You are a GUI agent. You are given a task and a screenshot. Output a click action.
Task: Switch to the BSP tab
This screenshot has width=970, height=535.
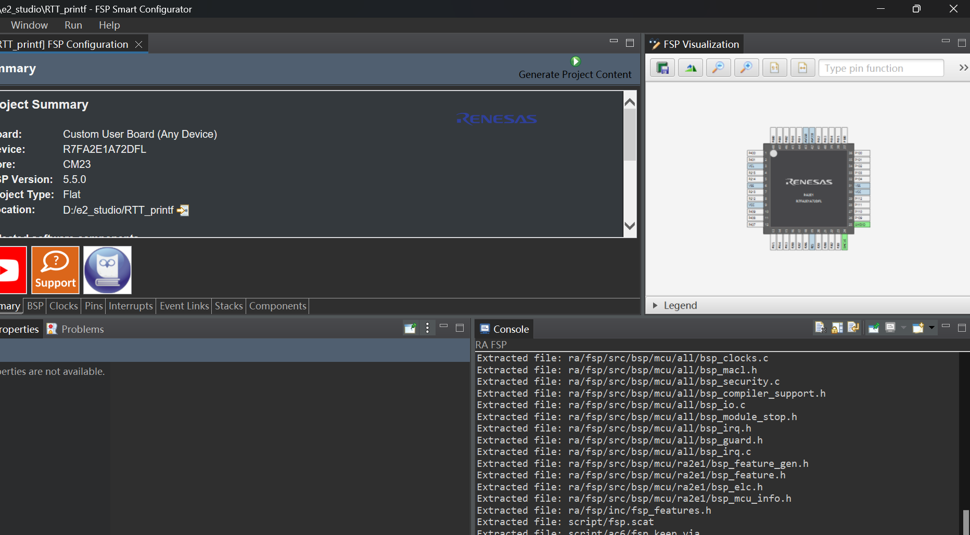point(35,306)
